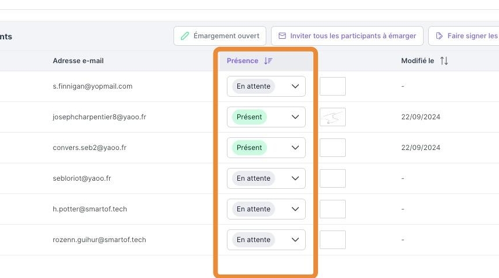Open presence dropdown for h.potter@smartof.tech
The width and height of the screenshot is (499, 278).
tap(295, 209)
